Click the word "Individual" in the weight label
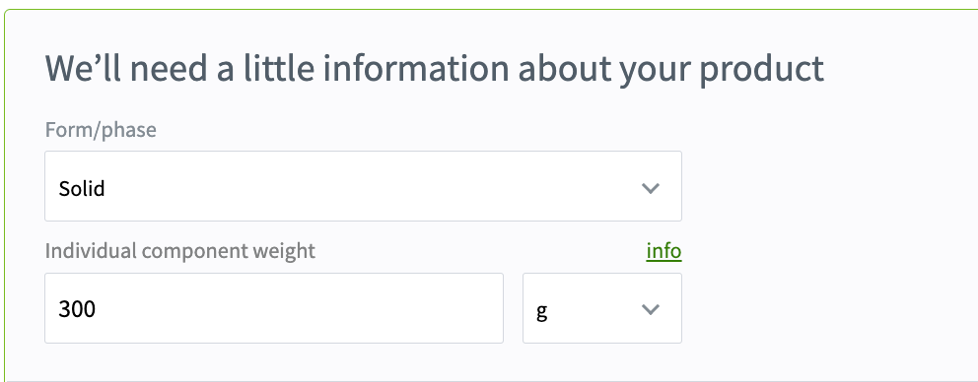The width and height of the screenshot is (978, 382). point(91,250)
